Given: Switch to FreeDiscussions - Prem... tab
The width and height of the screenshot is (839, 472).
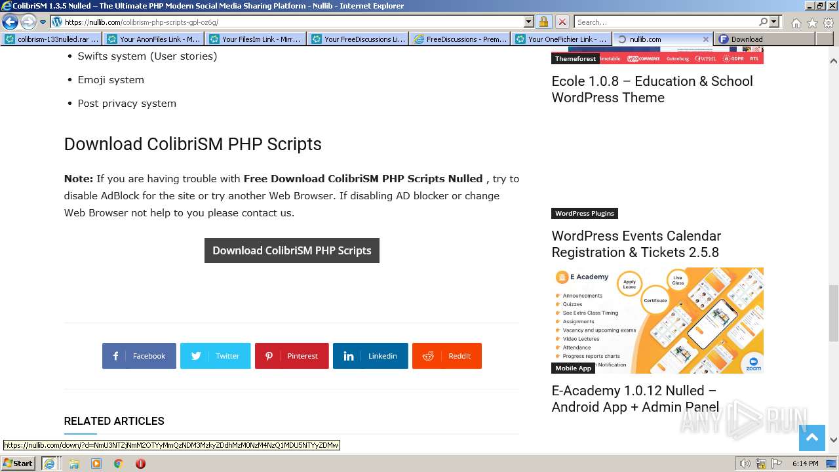Looking at the screenshot, I should click(x=461, y=39).
